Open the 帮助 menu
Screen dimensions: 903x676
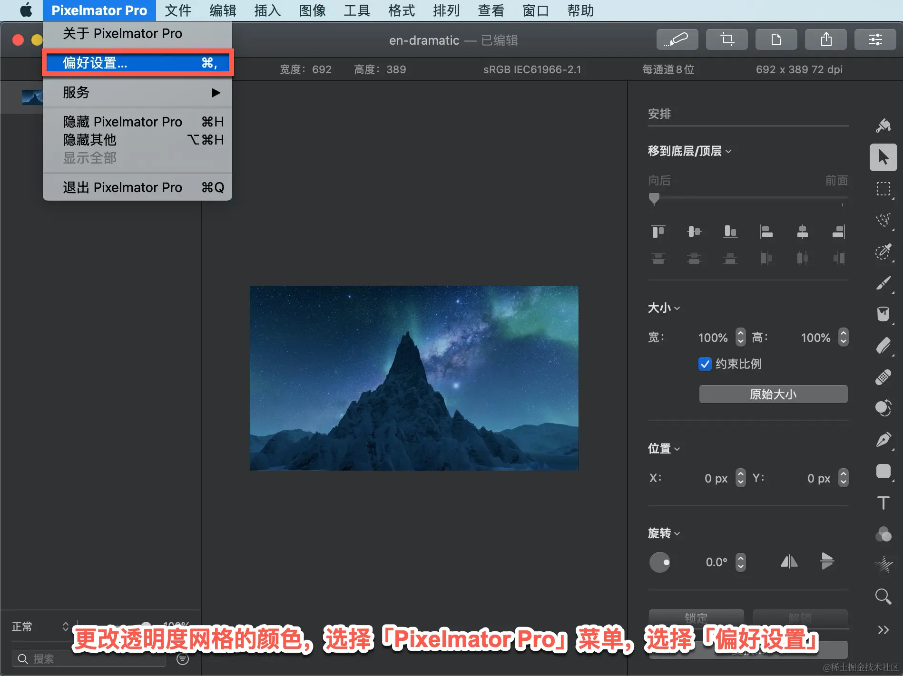[x=580, y=10]
